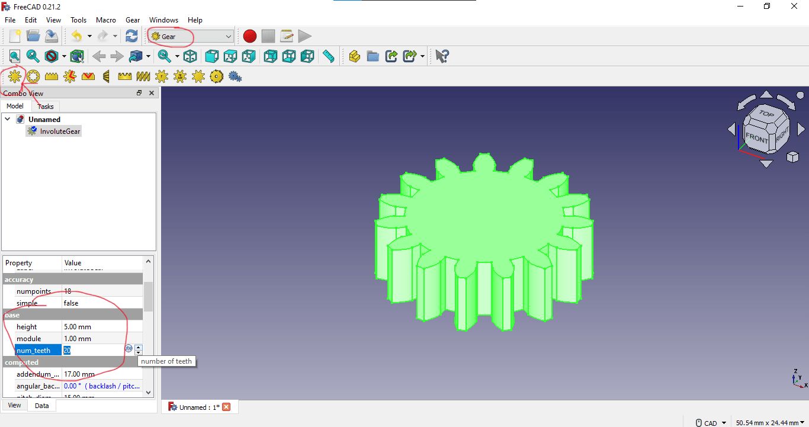Create a cycloid rack
Screen dimensions: 809x427
click(88, 76)
